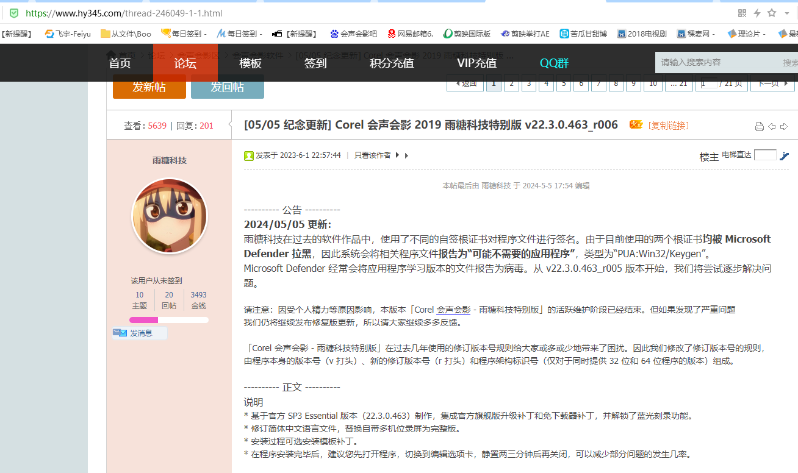Click the lightning speed-mode icon in address bar
Screen dimensions: 798x473
pos(757,13)
